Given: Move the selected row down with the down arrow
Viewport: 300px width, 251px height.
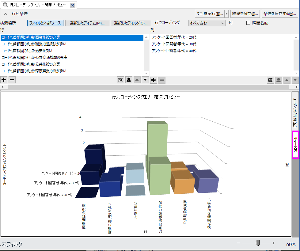Looking at the screenshot, I should (145, 80).
